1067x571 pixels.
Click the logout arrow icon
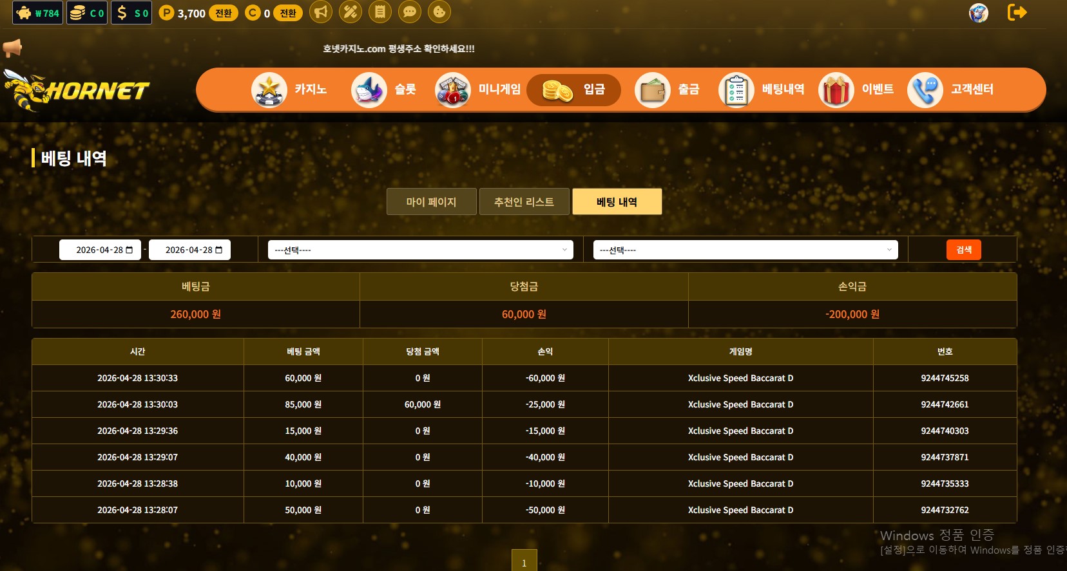coord(1017,12)
